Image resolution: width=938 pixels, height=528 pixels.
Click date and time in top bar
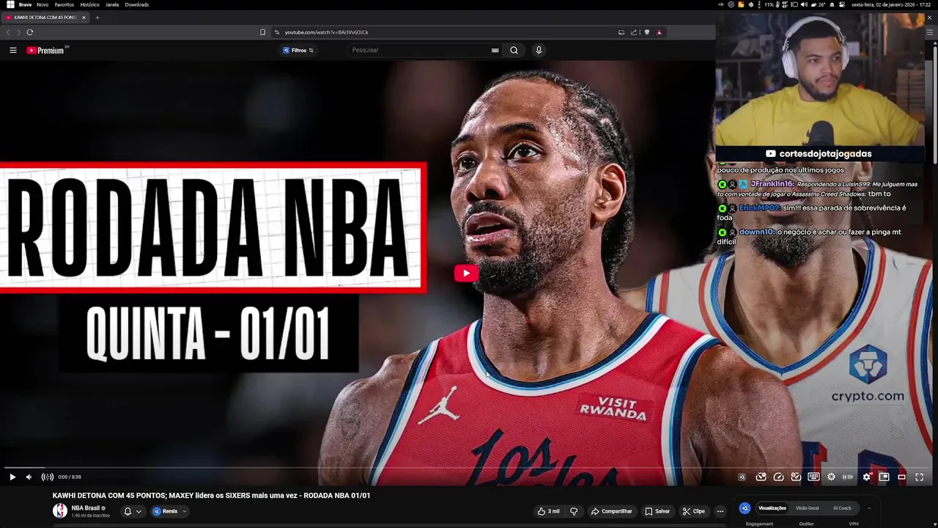(891, 4)
